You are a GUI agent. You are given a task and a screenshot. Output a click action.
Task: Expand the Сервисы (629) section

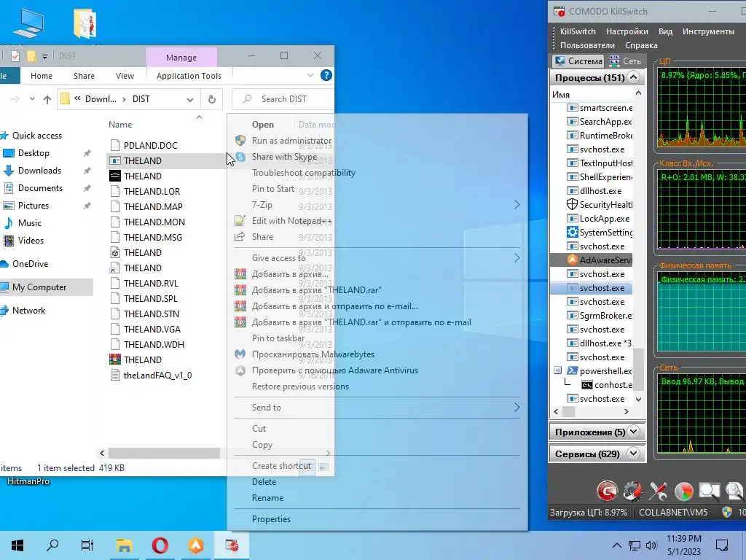coord(634,454)
